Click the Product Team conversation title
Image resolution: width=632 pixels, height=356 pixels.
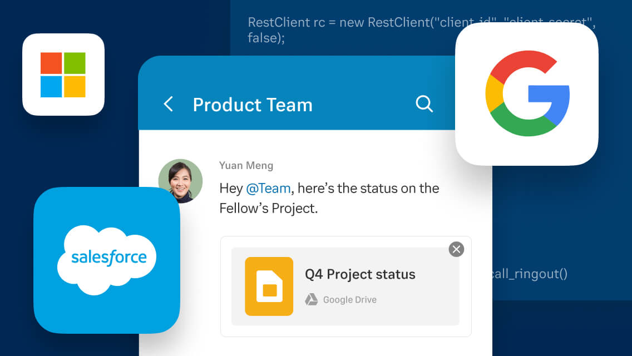click(252, 105)
